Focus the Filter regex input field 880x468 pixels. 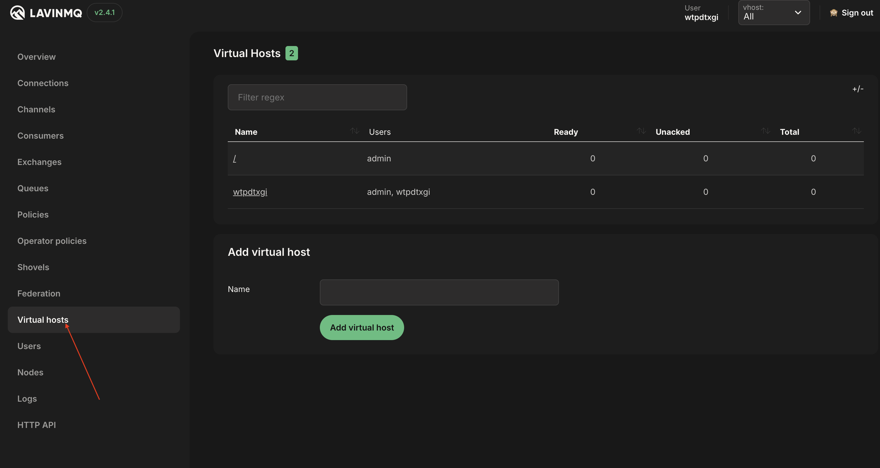coord(317,97)
